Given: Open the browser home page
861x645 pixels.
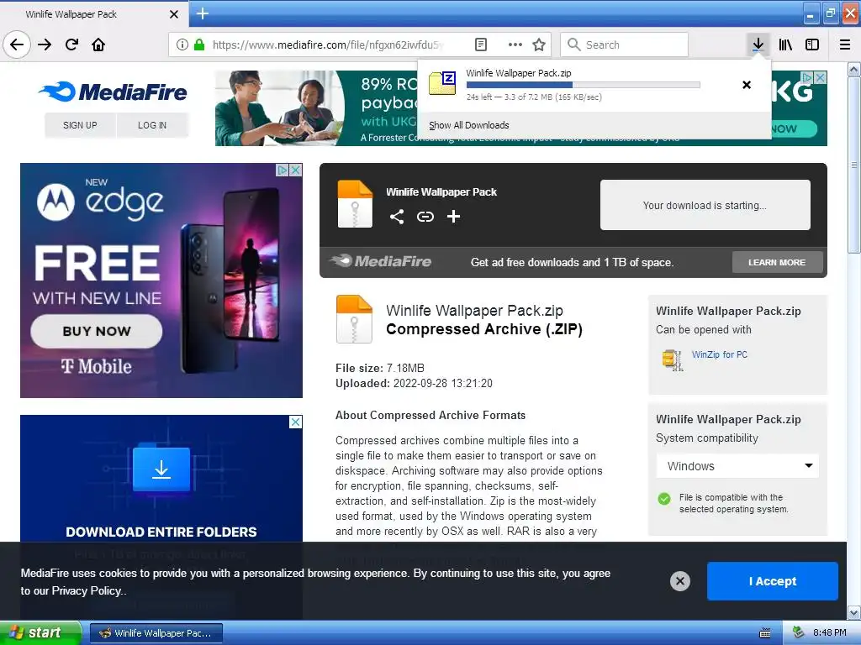Looking at the screenshot, I should click(98, 45).
